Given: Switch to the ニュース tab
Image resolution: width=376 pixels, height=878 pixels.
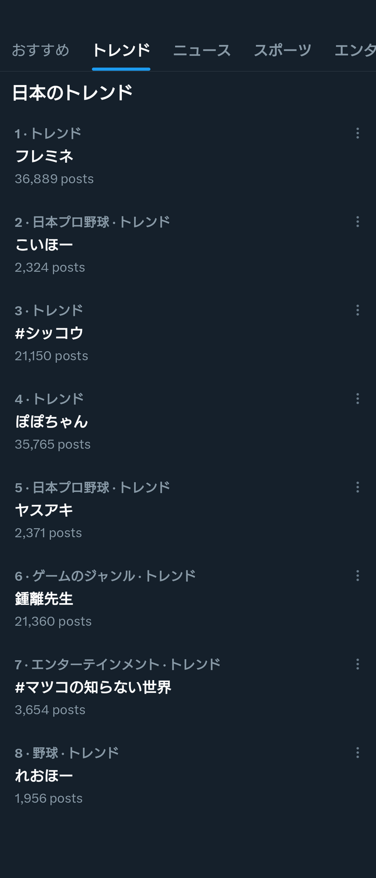Looking at the screenshot, I should click(x=202, y=50).
